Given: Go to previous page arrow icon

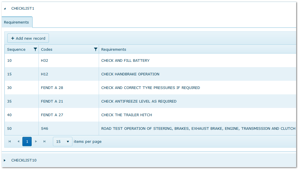Looking at the screenshot, I should coord(18,141).
